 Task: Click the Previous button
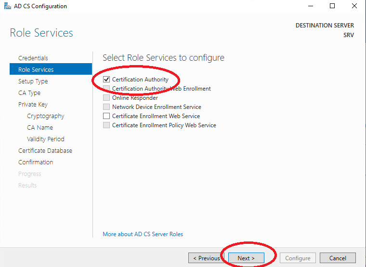(206, 258)
